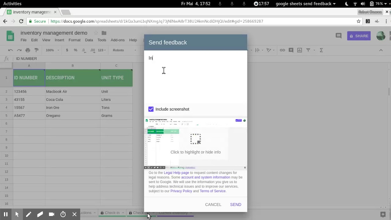Click the feedback text input area
This screenshot has width=391, height=220.
(195, 77)
